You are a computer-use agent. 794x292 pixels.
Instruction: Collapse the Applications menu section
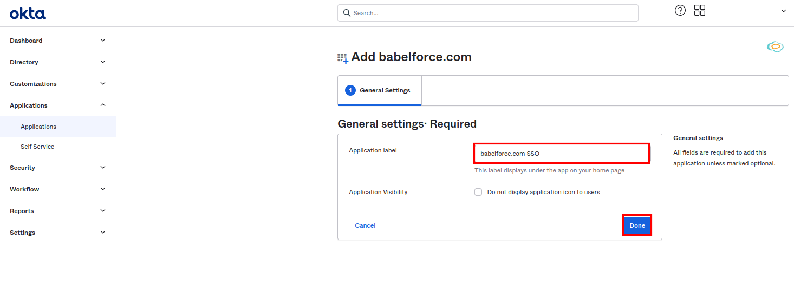pyautogui.click(x=58, y=105)
